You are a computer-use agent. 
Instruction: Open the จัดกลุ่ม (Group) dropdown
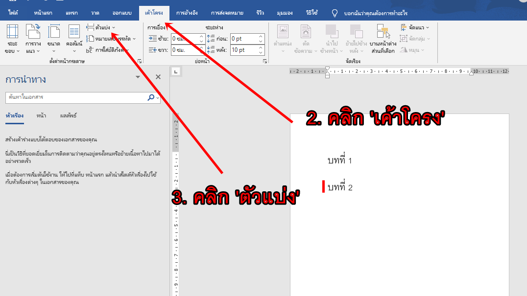415,39
